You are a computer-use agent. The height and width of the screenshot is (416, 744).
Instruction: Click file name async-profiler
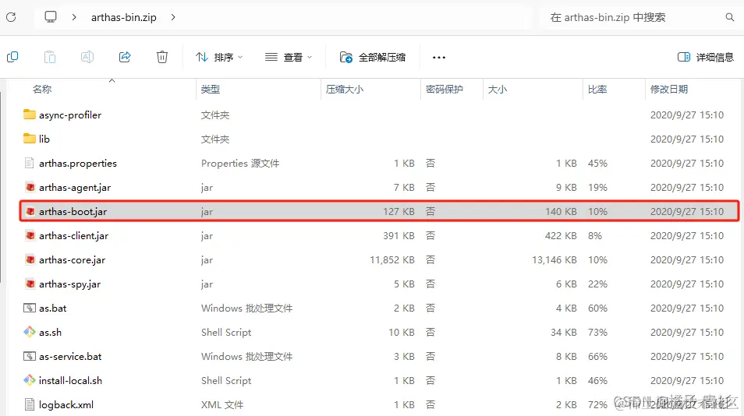click(x=70, y=115)
